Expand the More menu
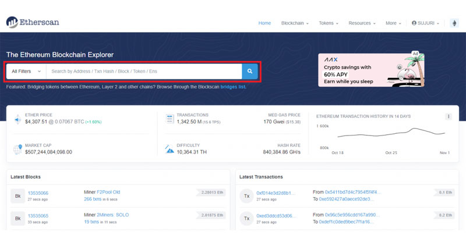 click(x=393, y=23)
